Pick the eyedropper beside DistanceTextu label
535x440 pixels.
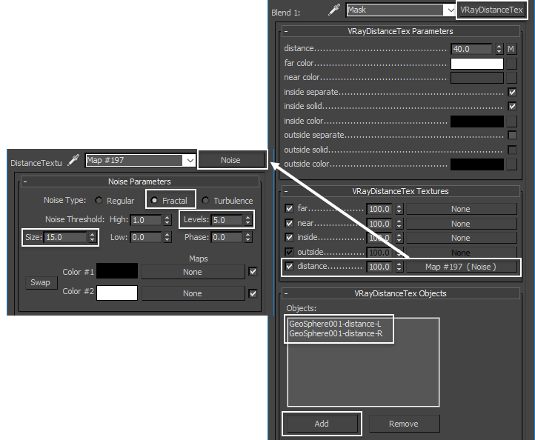73,160
